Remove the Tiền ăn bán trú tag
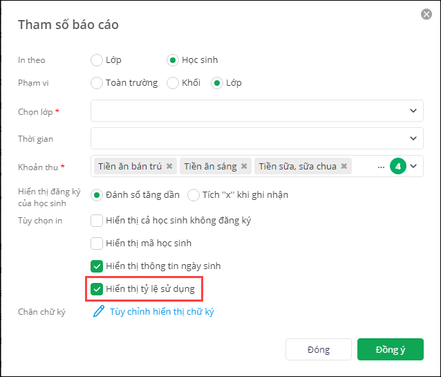The width and height of the screenshot is (441, 377). (x=169, y=167)
